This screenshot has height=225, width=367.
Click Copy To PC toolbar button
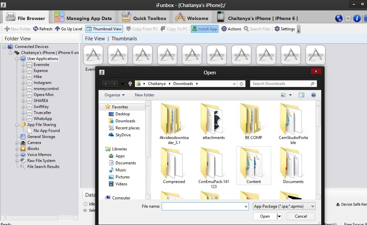click(x=174, y=29)
